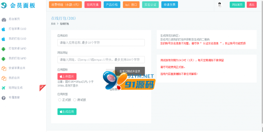Click the 上传图片 upload button
Screen dimensions: 263x132
(67, 76)
